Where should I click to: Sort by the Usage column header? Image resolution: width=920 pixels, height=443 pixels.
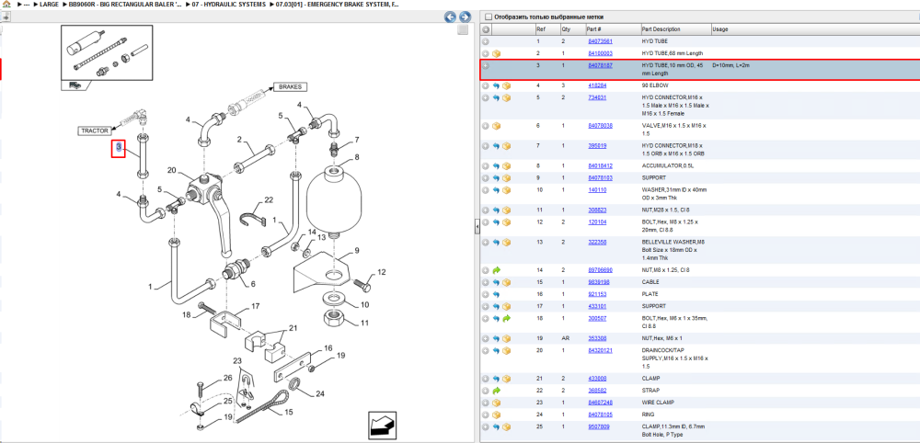815,29
